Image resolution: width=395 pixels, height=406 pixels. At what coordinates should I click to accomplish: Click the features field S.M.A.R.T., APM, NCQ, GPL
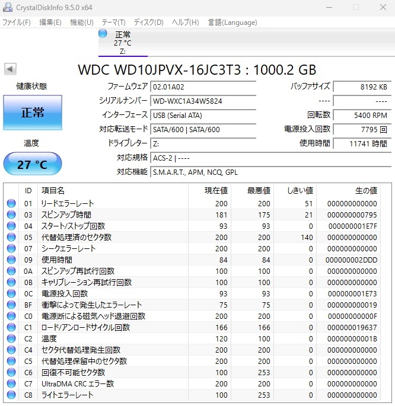tap(270, 172)
